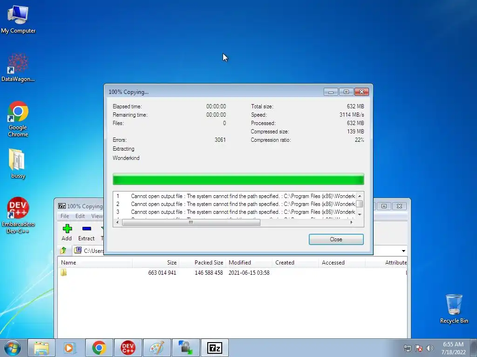Open the Edit menu in 7-Zip
Image resolution: width=477 pixels, height=357 pixels.
[x=80, y=216]
